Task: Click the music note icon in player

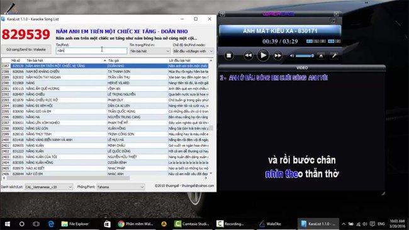Action: (x=333, y=21)
